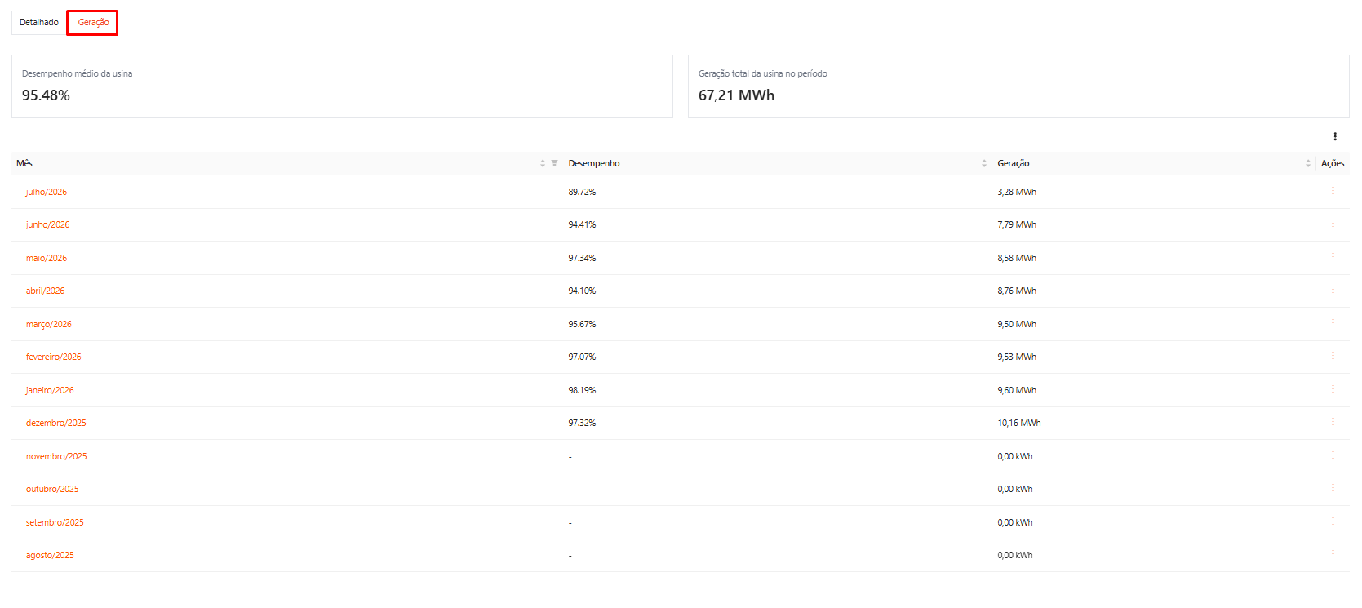Sort the table by Desempenho column
The width and height of the screenshot is (1362, 608).
click(x=984, y=163)
